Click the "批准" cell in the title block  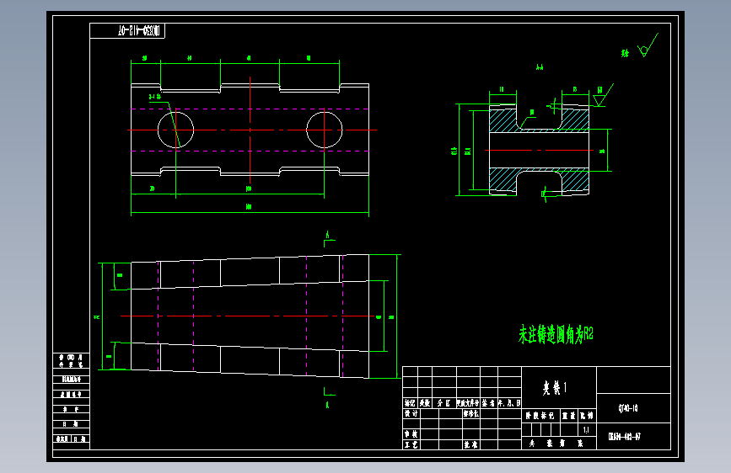[470, 444]
